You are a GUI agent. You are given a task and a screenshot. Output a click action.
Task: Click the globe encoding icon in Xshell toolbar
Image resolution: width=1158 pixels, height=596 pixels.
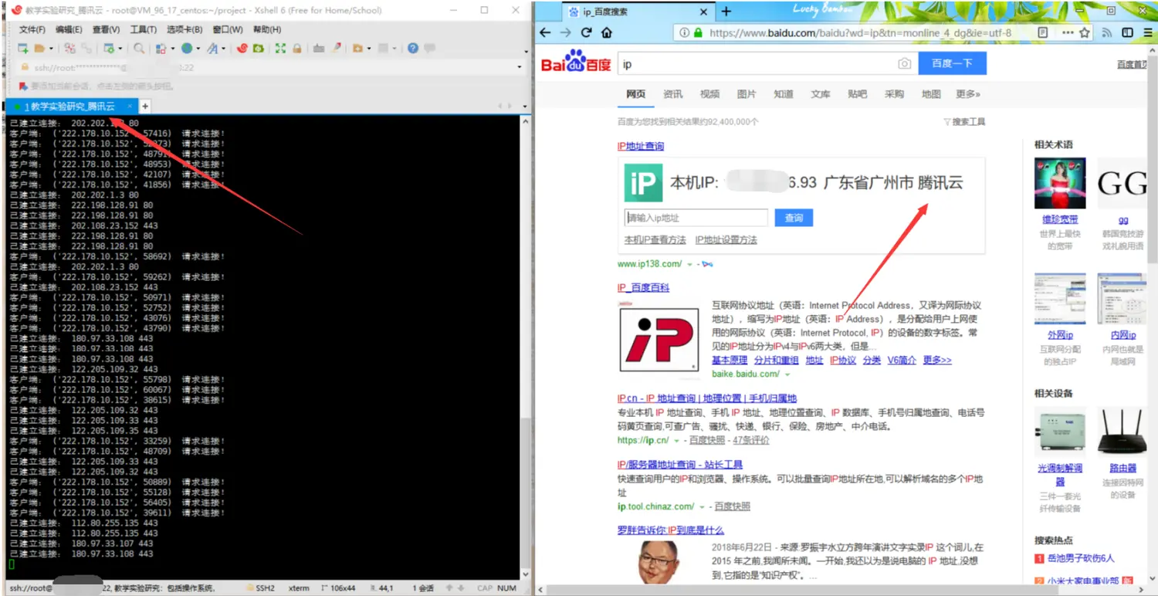(x=186, y=48)
